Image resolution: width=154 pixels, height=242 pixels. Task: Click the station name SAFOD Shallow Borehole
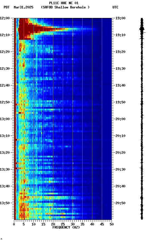coord(65,7)
